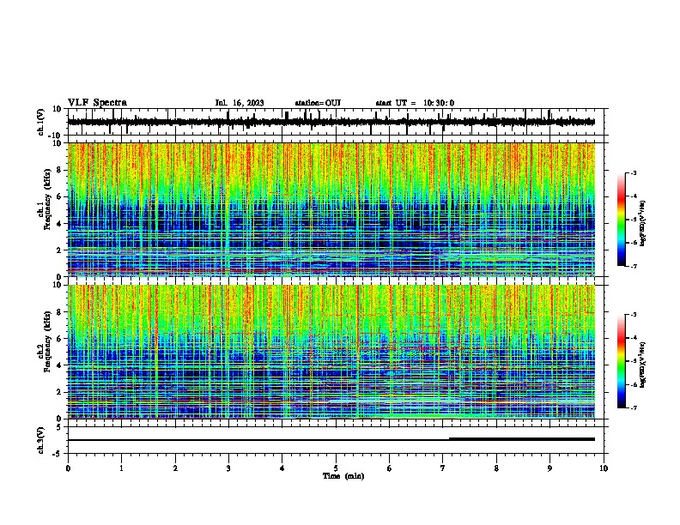The width and height of the screenshot is (680, 525).
Task: Click the "-3" label on ch.1 color bar
Action: coord(633,173)
